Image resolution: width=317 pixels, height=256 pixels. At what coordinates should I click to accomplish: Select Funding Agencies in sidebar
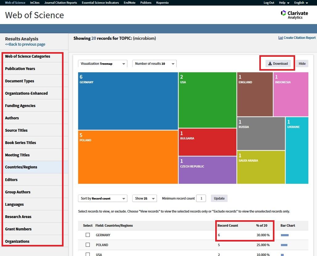[20, 105]
